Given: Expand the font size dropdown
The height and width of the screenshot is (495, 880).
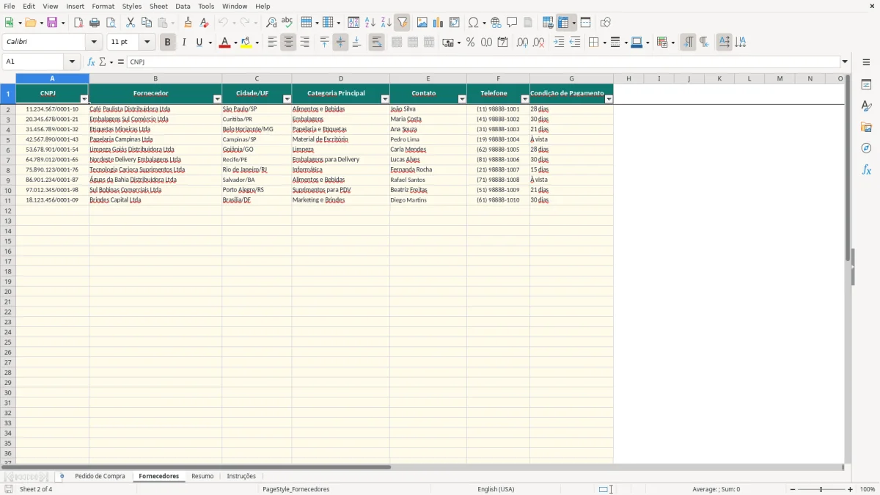Looking at the screenshot, I should [x=147, y=43].
